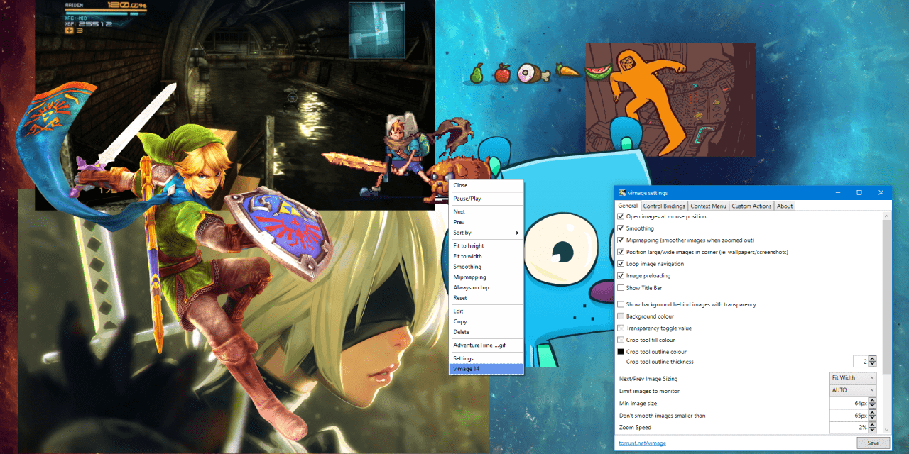Select Fit to height menu entry
Screen dimensions: 909x454
[x=486, y=246]
